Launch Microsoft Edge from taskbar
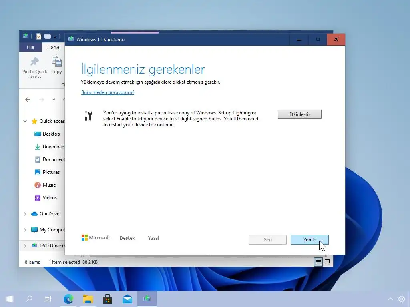 (x=68, y=299)
